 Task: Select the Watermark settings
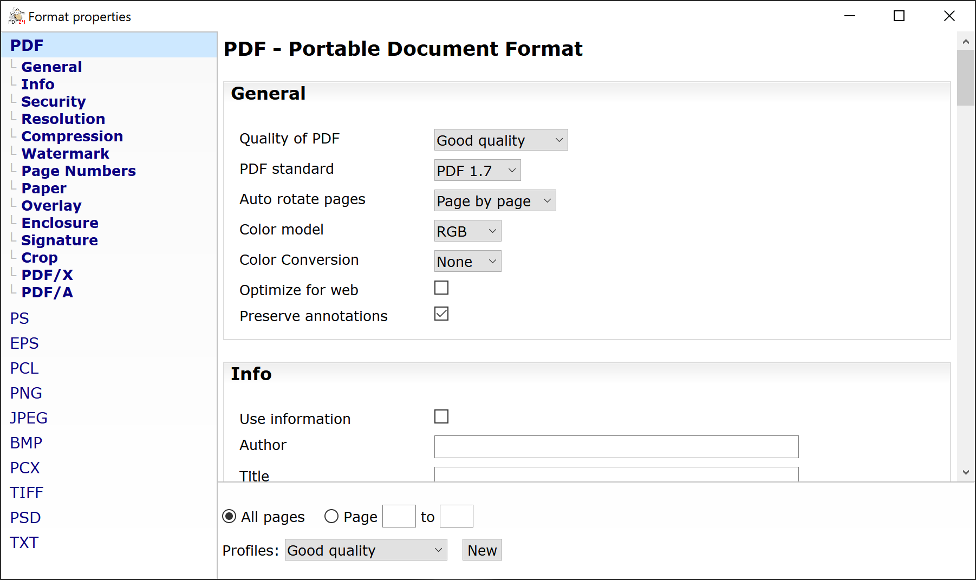(65, 153)
